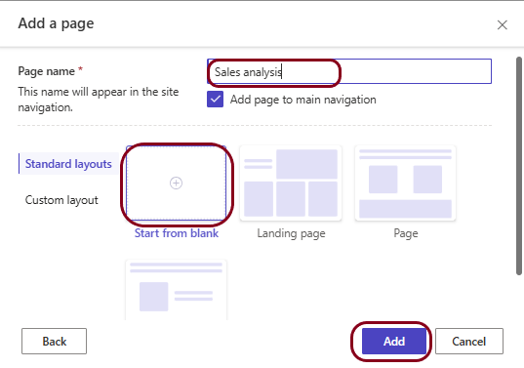This screenshot has width=524, height=368.
Task: Click the Add button
Action: [394, 342]
